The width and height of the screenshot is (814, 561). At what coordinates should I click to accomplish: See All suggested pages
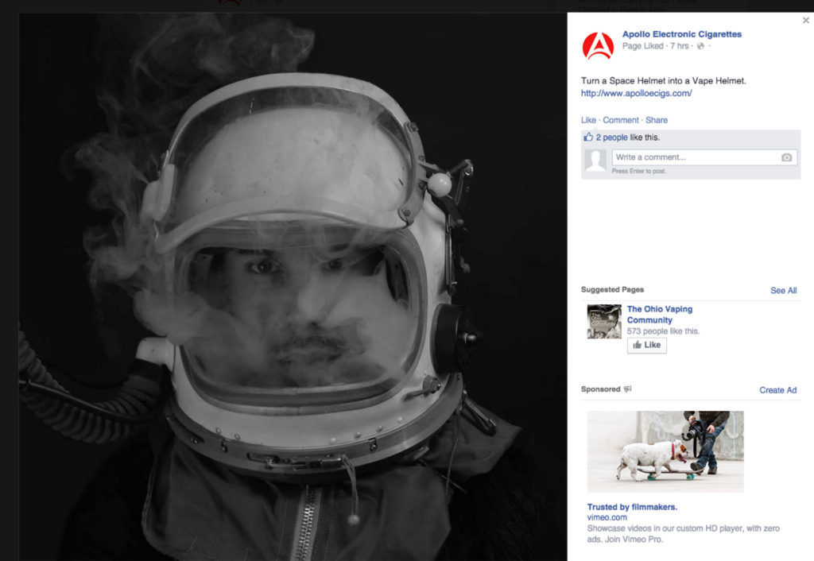[783, 291]
